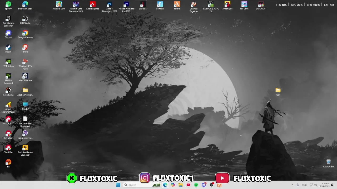Image resolution: width=337 pixels, height=189 pixels.
Task: Click the Rockstar Games Launcher icon
Action: point(25,150)
